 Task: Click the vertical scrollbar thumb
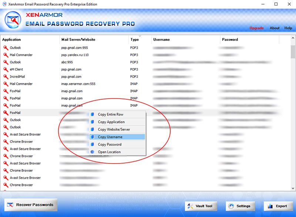(x=293, y=52)
